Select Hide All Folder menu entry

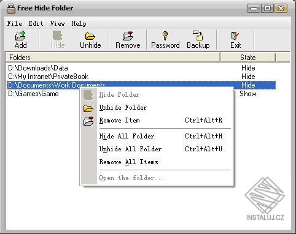(x=157, y=136)
